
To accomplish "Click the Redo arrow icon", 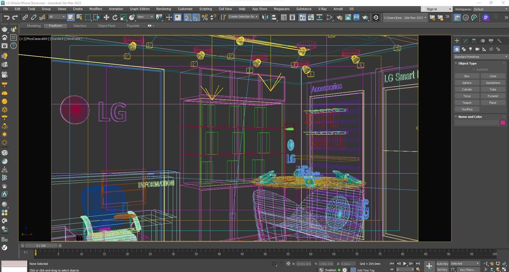I will coord(15,18).
